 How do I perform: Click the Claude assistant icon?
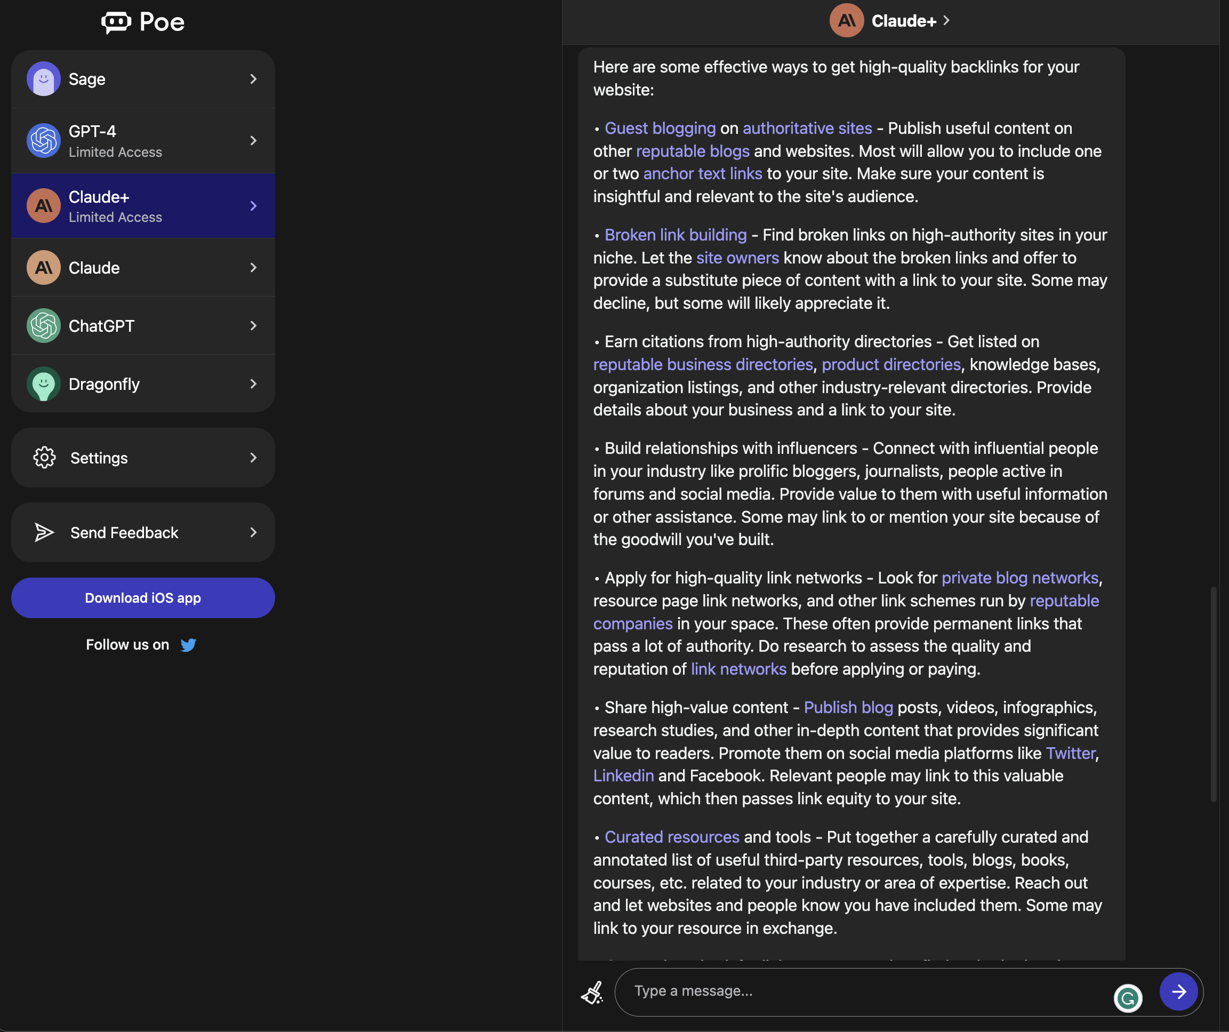tap(43, 267)
